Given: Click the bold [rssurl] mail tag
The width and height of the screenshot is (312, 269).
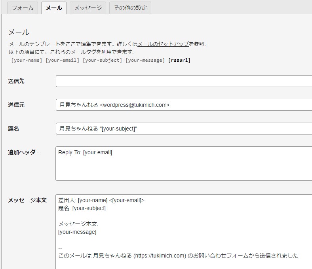Looking at the screenshot, I should pos(179,60).
